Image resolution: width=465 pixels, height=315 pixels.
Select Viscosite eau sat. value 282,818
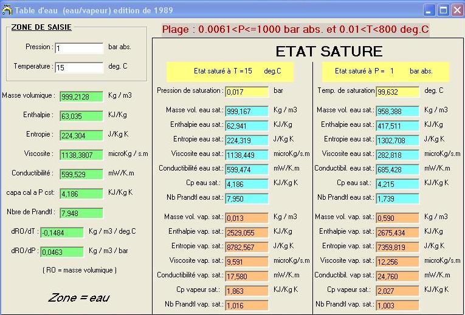(x=398, y=155)
